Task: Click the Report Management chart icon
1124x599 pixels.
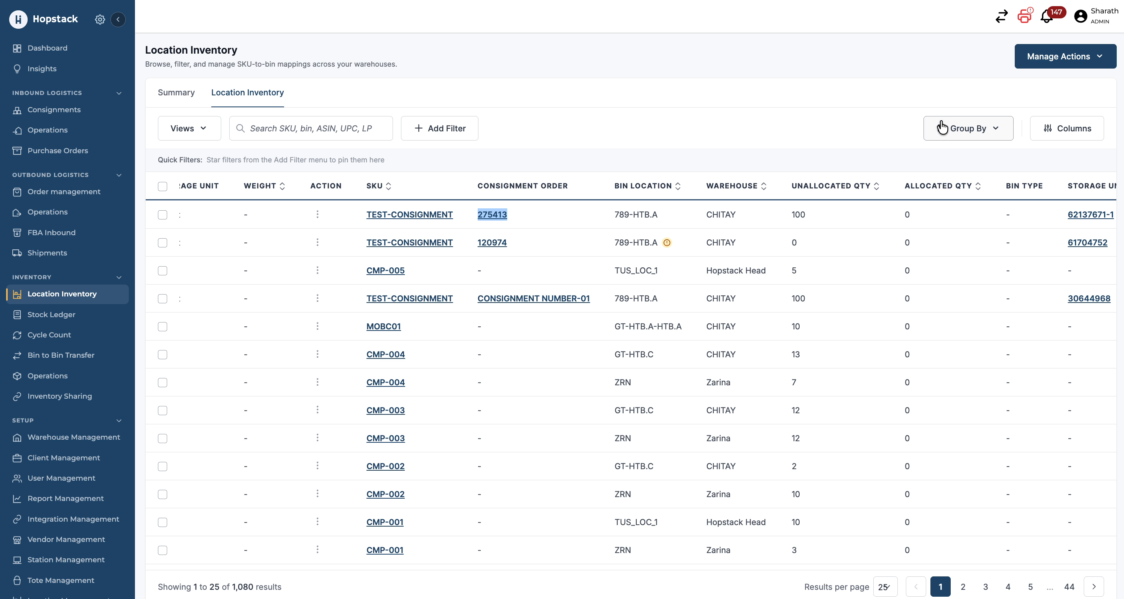Action: point(17,498)
